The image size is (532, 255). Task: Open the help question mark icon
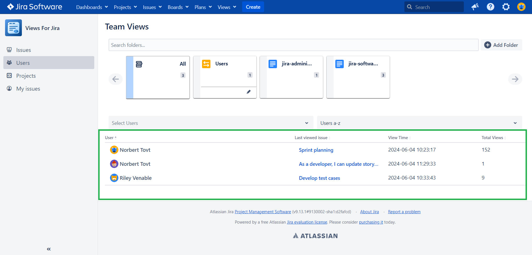click(x=490, y=7)
